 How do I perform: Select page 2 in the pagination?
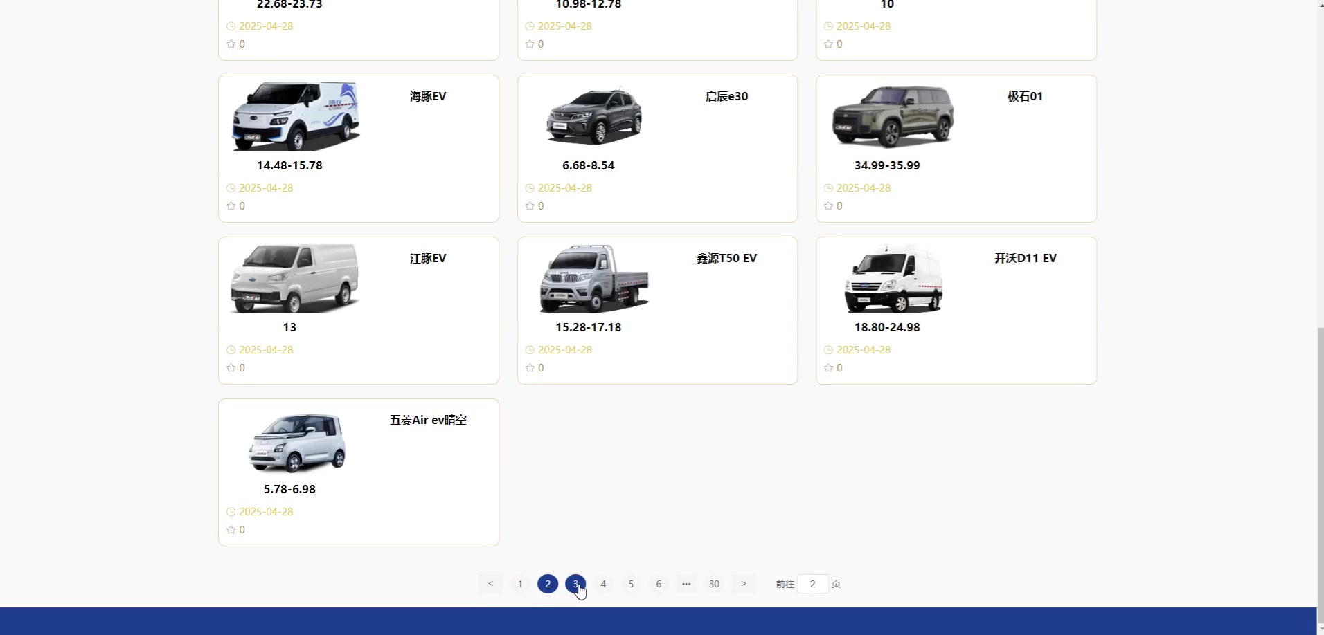tap(548, 584)
